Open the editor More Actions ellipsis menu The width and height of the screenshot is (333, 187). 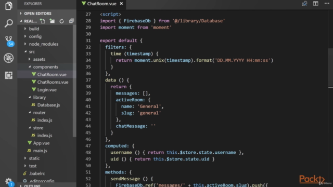327,4
